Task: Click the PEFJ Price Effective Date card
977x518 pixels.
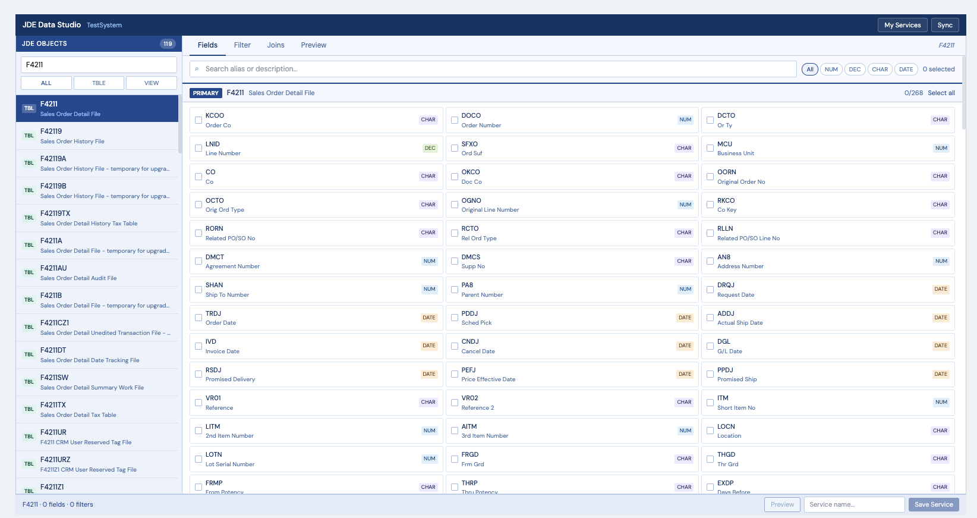Action: pyautogui.click(x=572, y=374)
